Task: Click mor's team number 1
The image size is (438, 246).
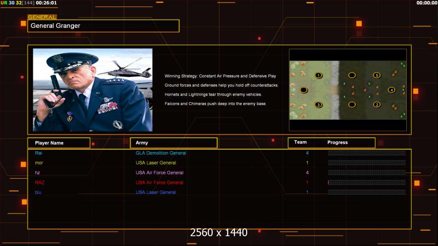Action: (307, 163)
